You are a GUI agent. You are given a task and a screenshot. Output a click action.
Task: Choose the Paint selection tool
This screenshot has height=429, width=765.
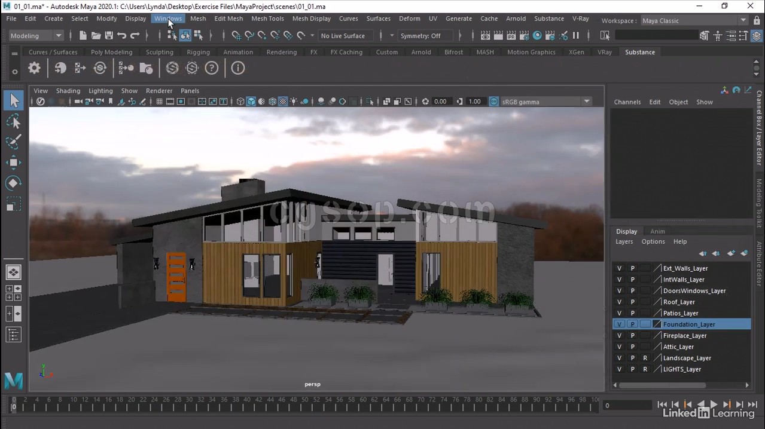point(13,142)
